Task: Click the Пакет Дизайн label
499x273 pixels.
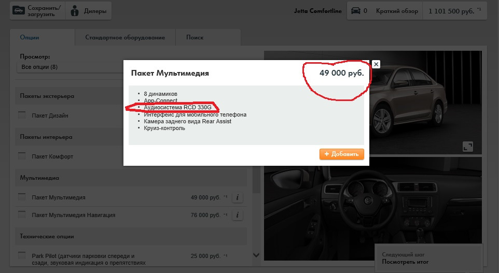Action: (x=50, y=116)
